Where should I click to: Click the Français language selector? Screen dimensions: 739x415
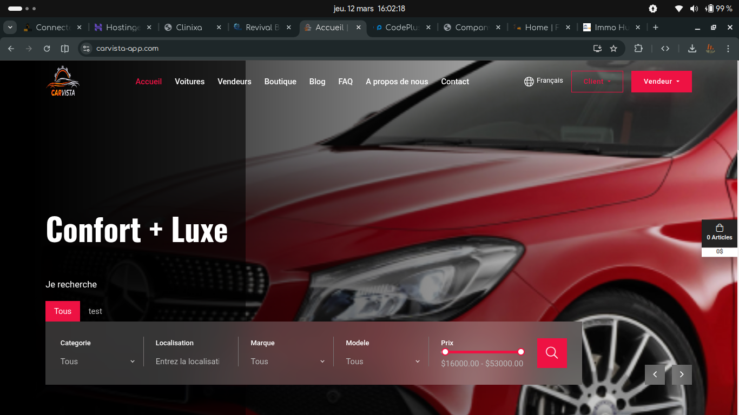point(544,81)
